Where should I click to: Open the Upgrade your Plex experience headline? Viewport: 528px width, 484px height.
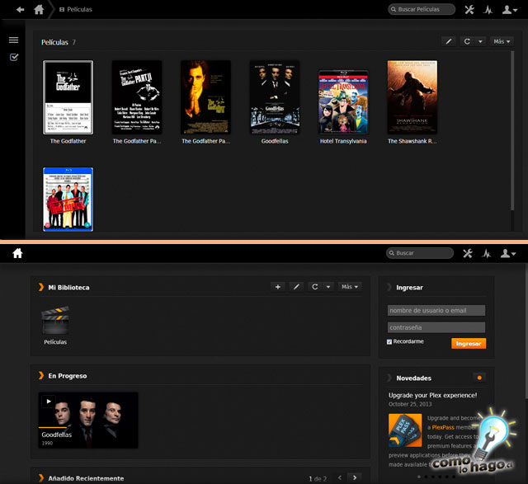tap(432, 395)
